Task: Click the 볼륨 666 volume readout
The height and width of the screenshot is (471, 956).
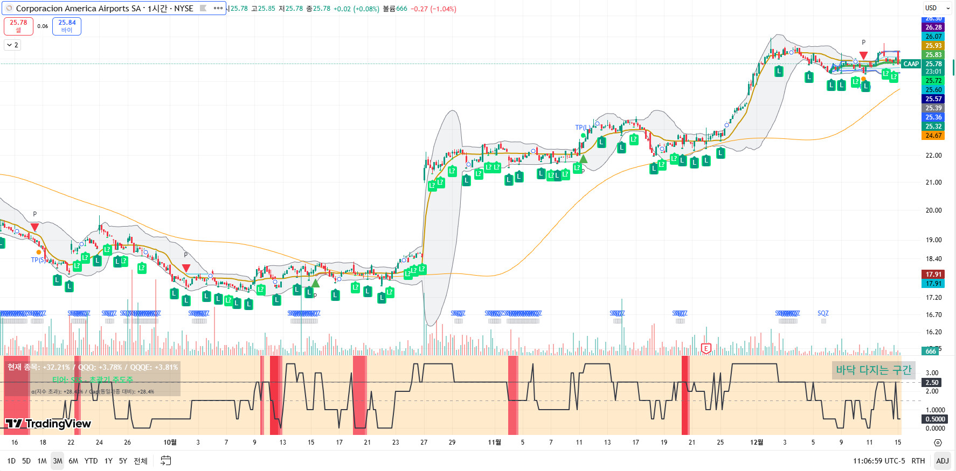Action: coord(395,9)
